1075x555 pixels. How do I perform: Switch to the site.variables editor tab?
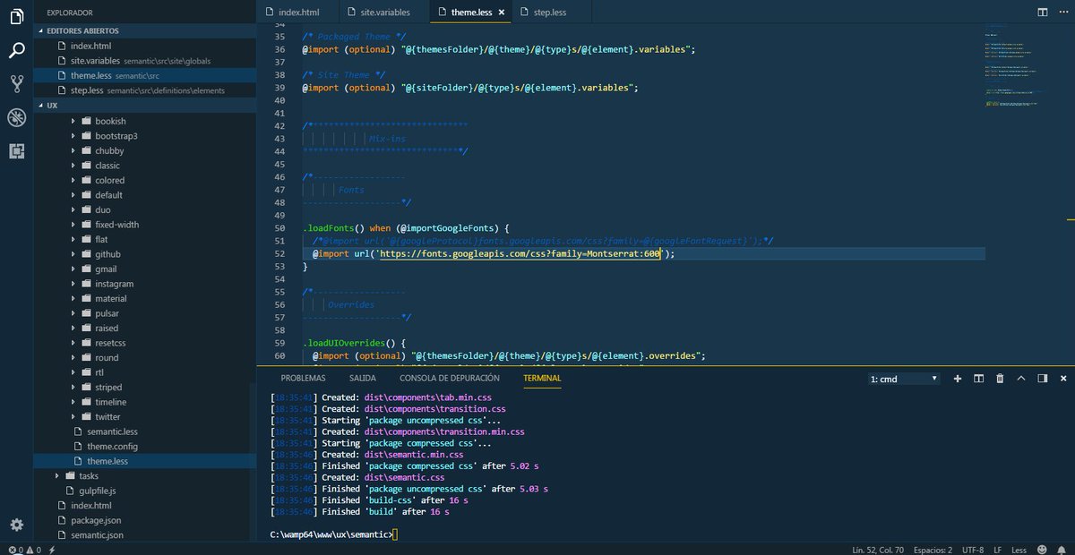pos(384,13)
